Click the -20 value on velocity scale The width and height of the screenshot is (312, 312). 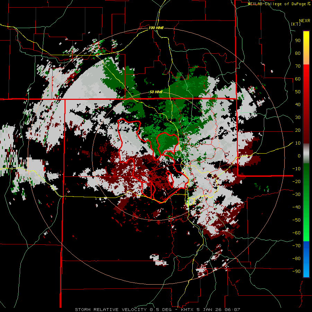pyautogui.click(x=296, y=181)
